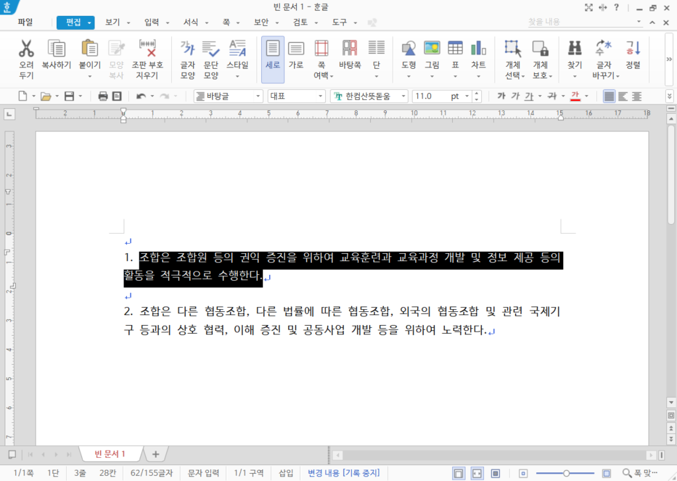Screen dimensions: 677x481
Task: Expand the 찾기 dropdown arrow
Action: click(575, 77)
